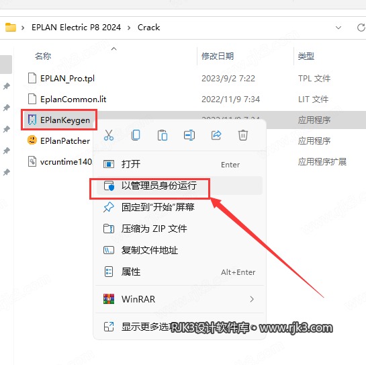Click the Cut scissors icon
Screen dimensions: 366x365
coord(109,135)
